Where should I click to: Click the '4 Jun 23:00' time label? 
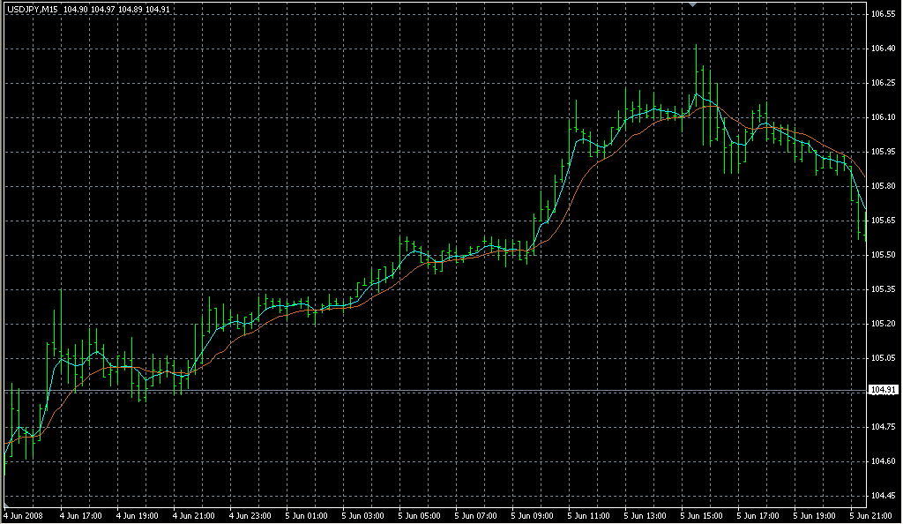click(x=250, y=516)
